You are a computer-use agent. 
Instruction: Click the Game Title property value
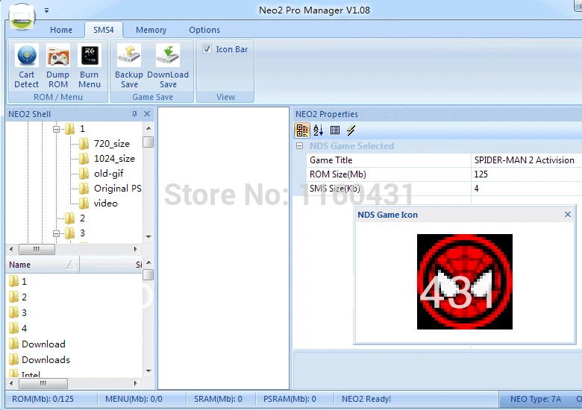coord(526,160)
